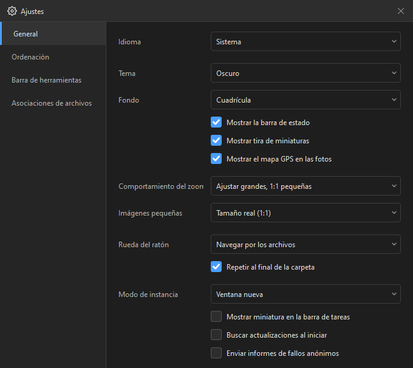413x368 pixels.
Task: Click the Ajustes window title text
Action: click(x=32, y=12)
